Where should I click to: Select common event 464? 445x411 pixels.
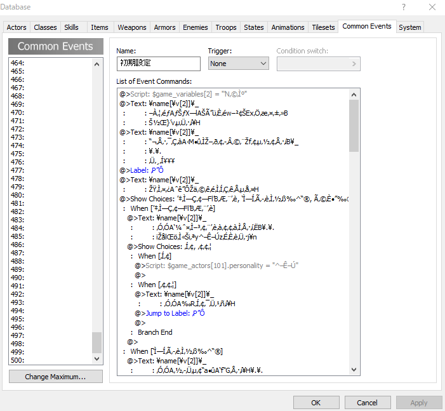pos(51,63)
